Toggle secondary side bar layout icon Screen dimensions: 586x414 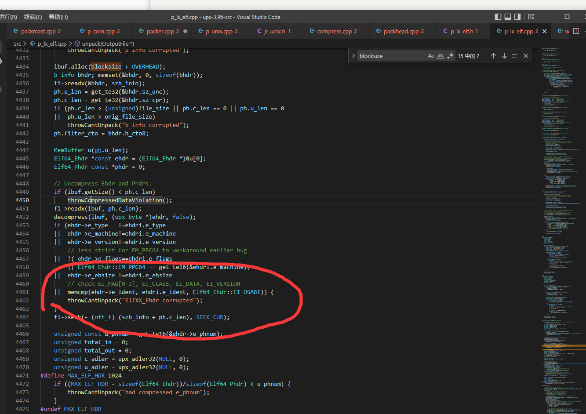(x=517, y=17)
